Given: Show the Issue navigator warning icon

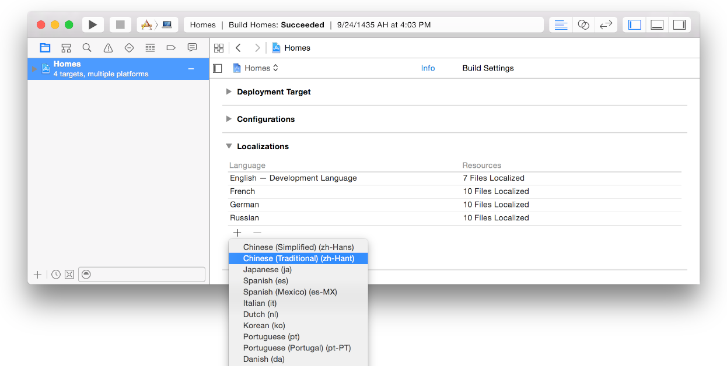Looking at the screenshot, I should pos(108,48).
